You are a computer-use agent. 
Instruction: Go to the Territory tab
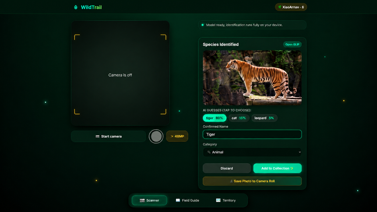[226, 200]
